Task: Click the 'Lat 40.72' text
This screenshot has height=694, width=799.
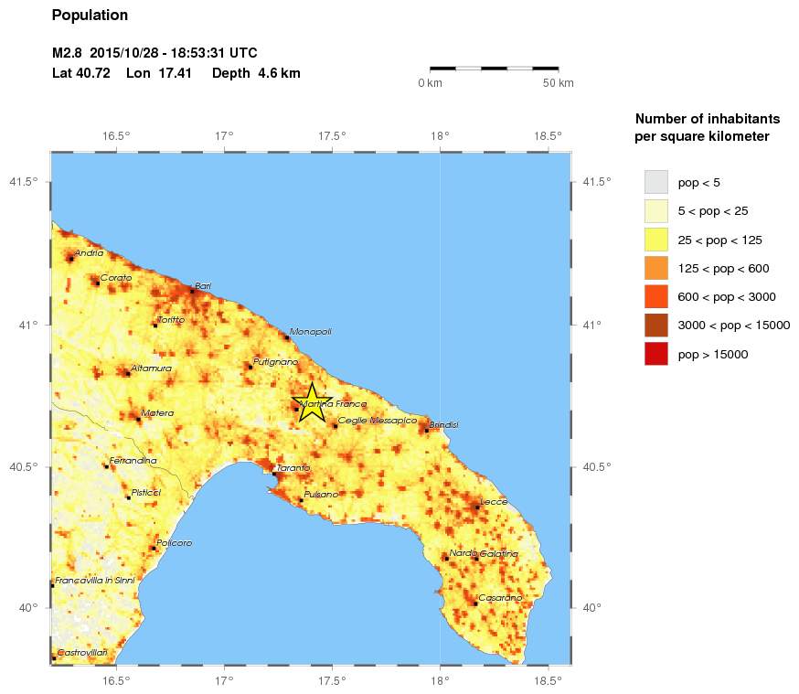Action: (x=81, y=73)
